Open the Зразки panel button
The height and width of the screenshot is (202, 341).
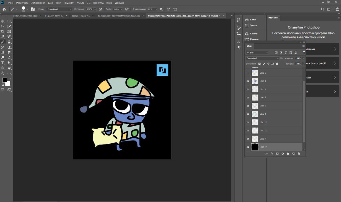click(250, 25)
